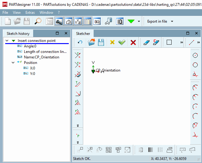Select the eraser with red C tool
Viewport: 202px width, 163px height.
click(x=156, y=42)
